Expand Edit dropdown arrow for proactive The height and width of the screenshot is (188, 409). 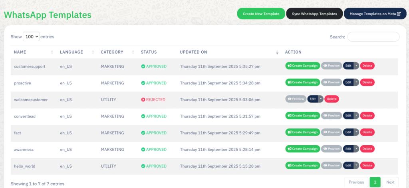356,82
